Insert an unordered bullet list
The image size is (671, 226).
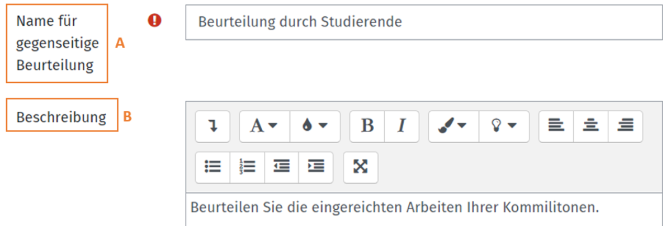coord(212,167)
